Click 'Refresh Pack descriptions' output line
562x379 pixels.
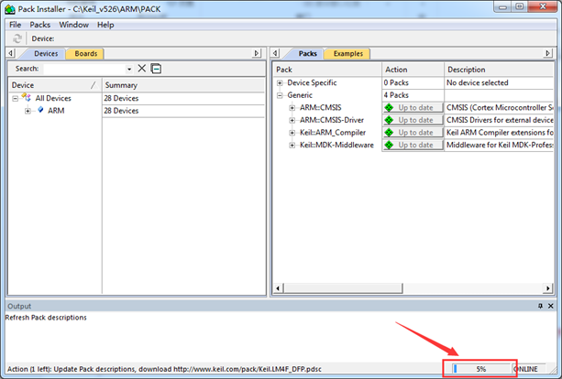point(46,318)
